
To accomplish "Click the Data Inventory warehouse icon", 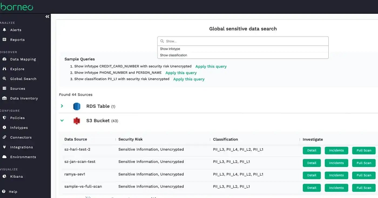I will pos(4,98).
